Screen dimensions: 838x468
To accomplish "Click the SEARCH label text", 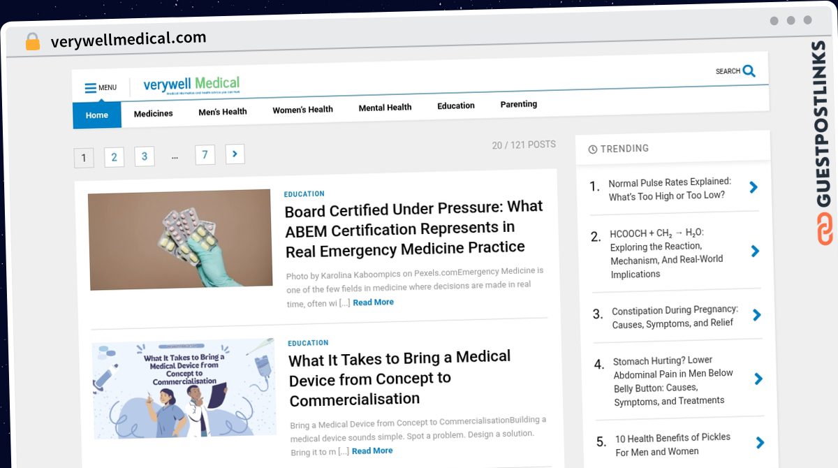I will 728,71.
